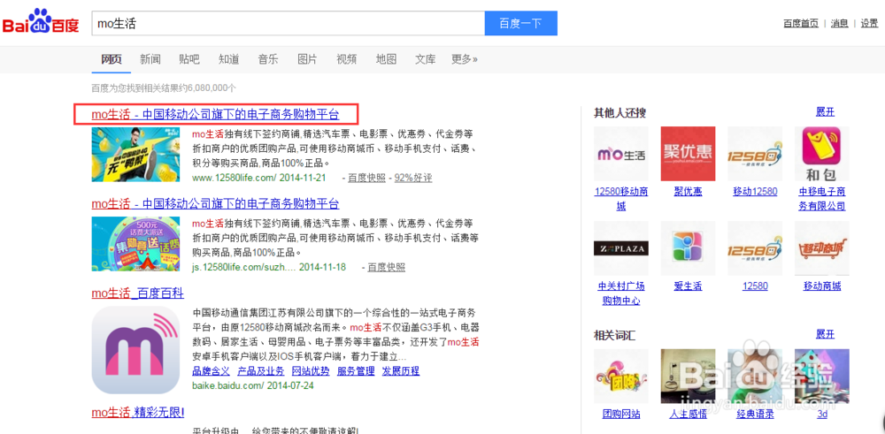
Task: Open the 品牌含义 sublink
Action: click(x=212, y=371)
